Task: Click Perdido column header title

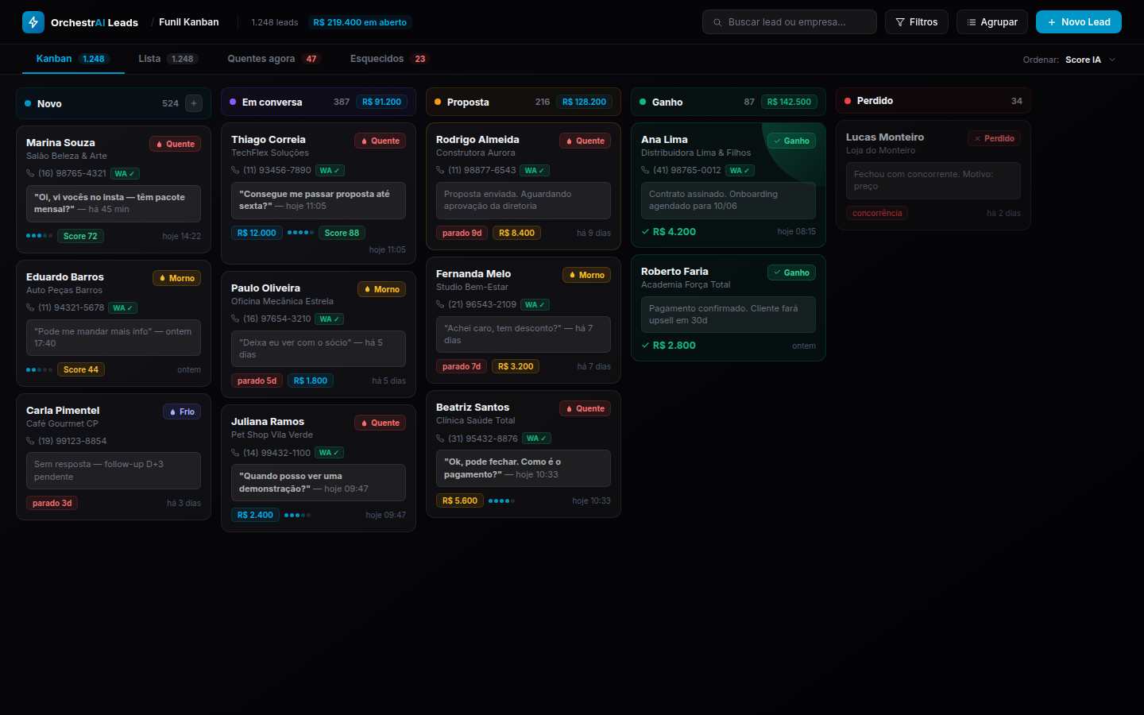Action: pyautogui.click(x=875, y=101)
